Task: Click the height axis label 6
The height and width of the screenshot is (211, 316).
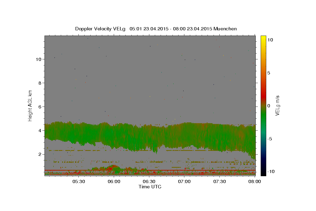Action: pyautogui.click(x=39, y=107)
